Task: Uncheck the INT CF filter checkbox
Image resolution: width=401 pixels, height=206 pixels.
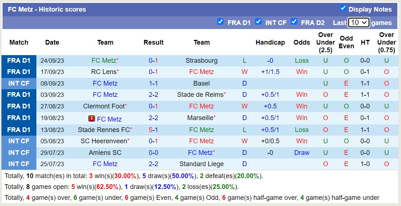Action: point(258,21)
